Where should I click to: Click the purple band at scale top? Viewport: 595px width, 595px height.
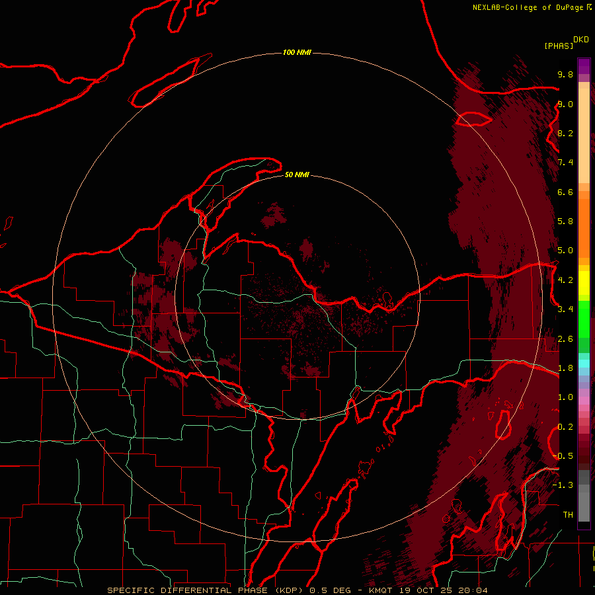tap(584, 66)
